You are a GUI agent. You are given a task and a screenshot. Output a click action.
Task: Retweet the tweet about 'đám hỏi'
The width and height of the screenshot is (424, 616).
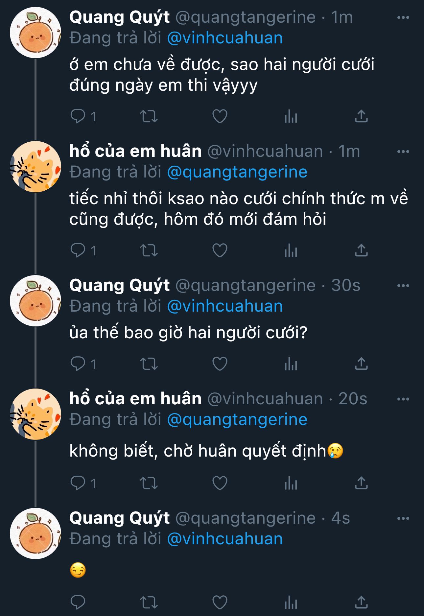(149, 251)
